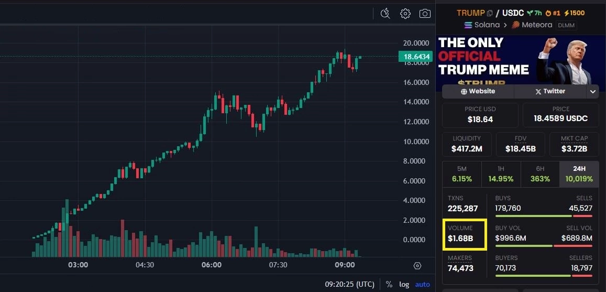Open the quick search icon above the chart

pos(385,14)
